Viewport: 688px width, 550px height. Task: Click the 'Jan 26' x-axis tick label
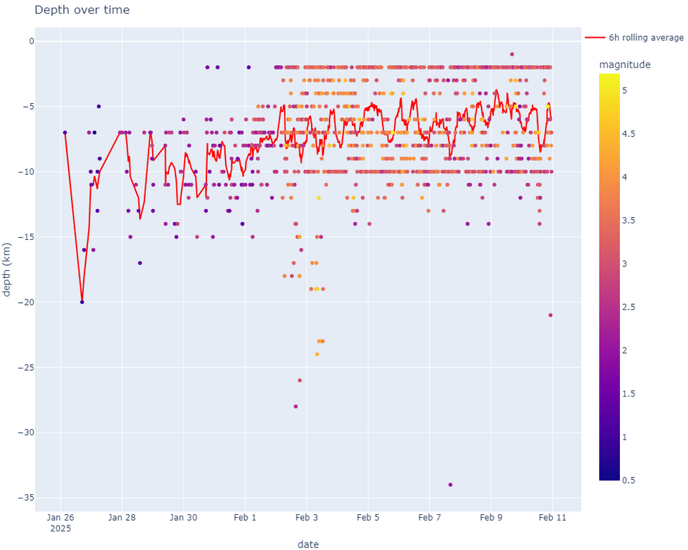pos(60,518)
